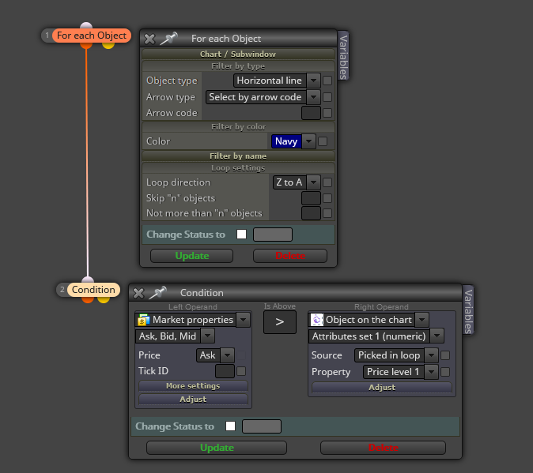Enable Change Status to in Condition panel

coord(230,426)
